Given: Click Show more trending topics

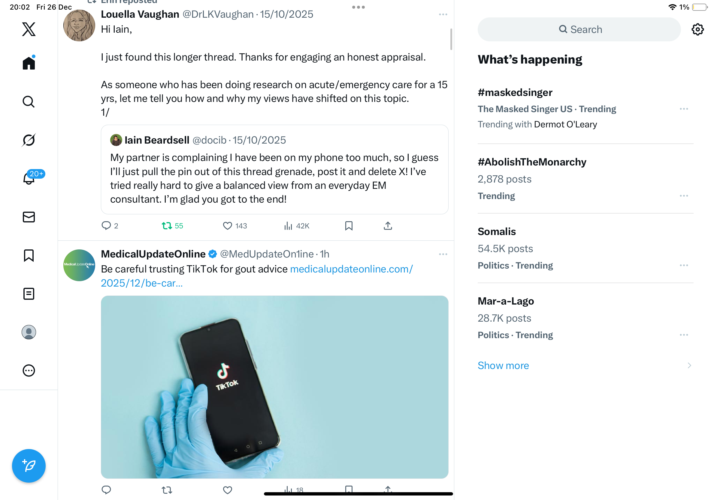Looking at the screenshot, I should (503, 365).
